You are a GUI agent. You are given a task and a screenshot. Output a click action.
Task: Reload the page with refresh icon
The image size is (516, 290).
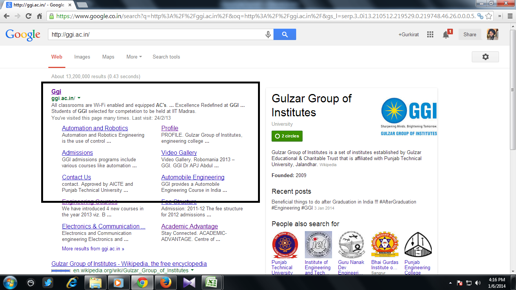(28, 16)
